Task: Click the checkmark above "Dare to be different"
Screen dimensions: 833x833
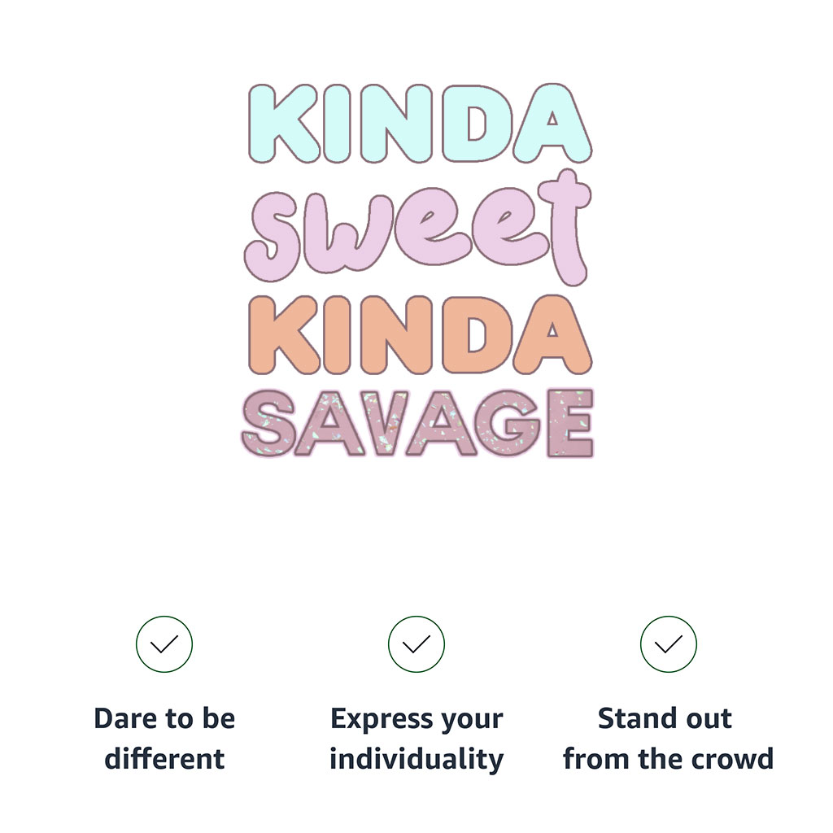Action: pyautogui.click(x=164, y=644)
